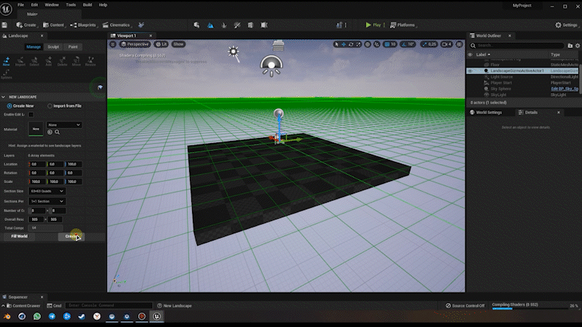The width and height of the screenshot is (582, 327).
Task: Open the Content Drawer
Action: (23, 306)
